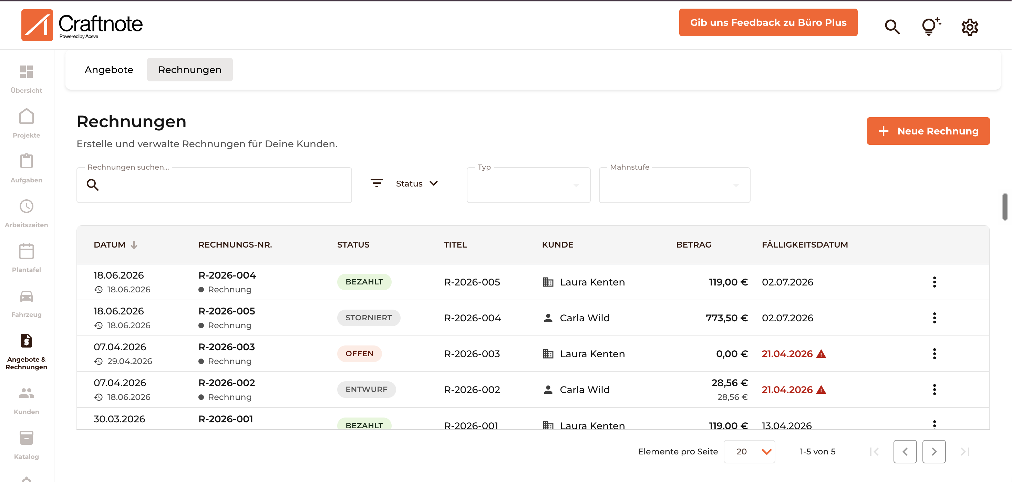Click overdue warning icon in R-2026-003 row
This screenshot has width=1012, height=482.
(821, 354)
